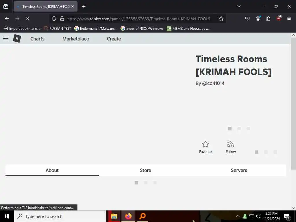Visit creator @lcd41014's profile

pos(213,84)
